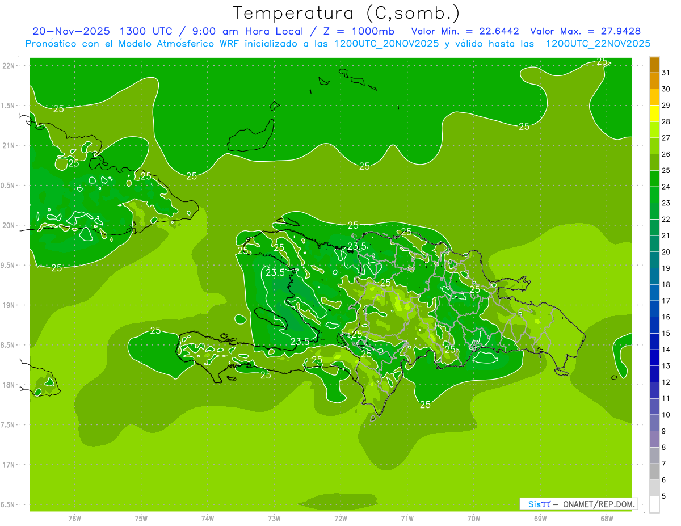The height and width of the screenshot is (526, 681).
Task: Click the color bar label 12
Action: click(x=666, y=382)
